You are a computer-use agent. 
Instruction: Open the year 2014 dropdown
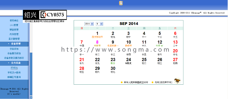[89, 24]
